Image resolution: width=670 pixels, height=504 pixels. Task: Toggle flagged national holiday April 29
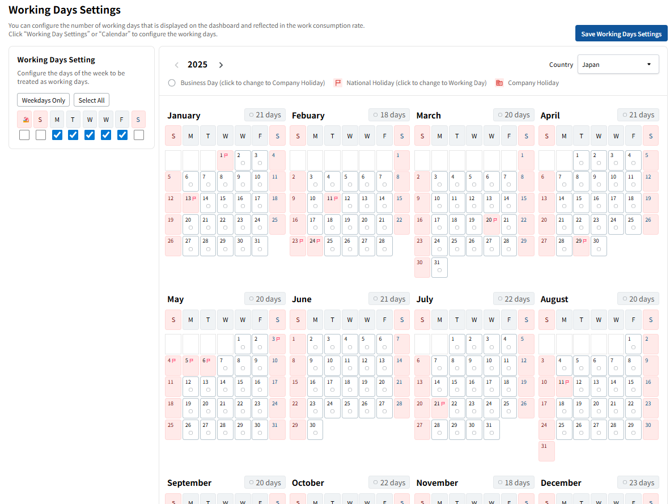[581, 246]
